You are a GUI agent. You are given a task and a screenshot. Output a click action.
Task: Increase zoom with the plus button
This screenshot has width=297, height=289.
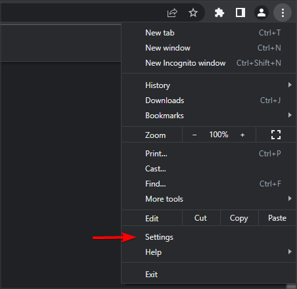[x=242, y=135]
